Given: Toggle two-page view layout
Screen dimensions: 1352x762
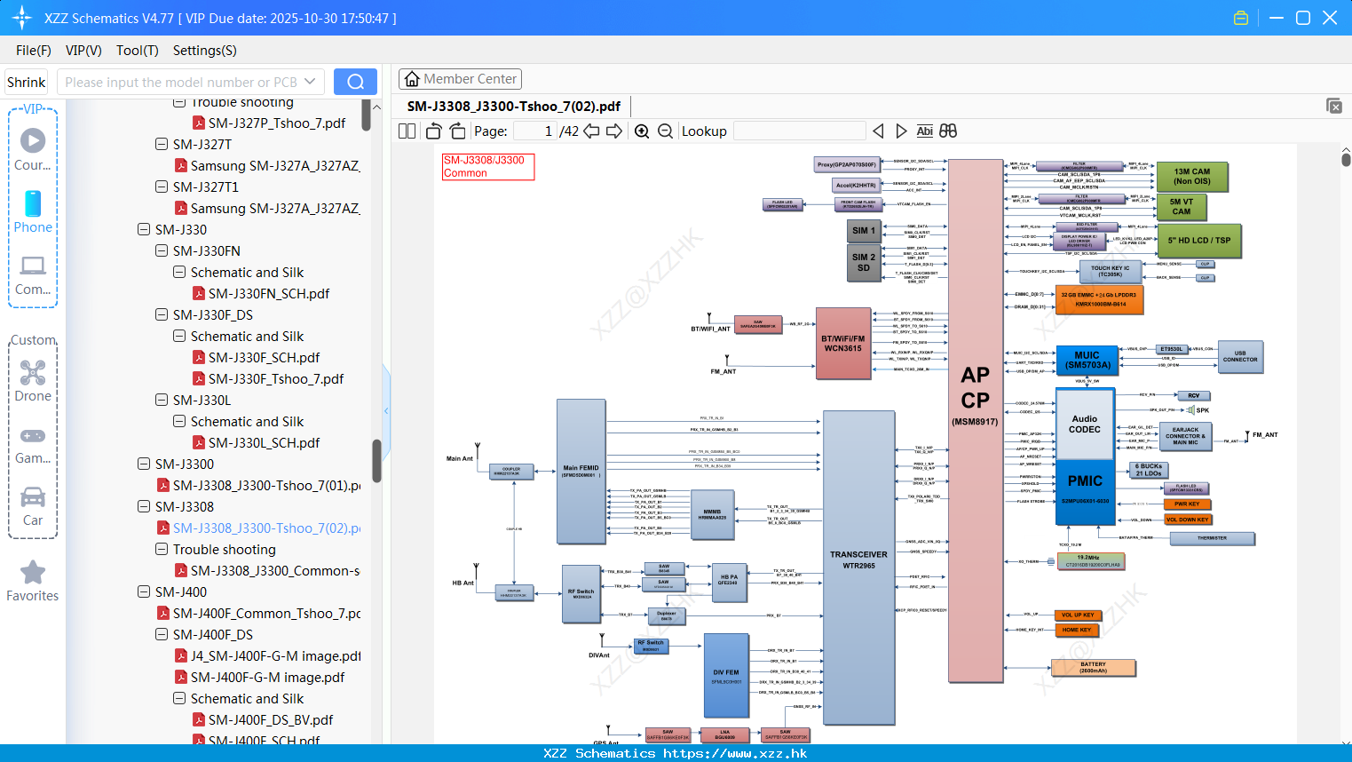Looking at the screenshot, I should tap(407, 131).
